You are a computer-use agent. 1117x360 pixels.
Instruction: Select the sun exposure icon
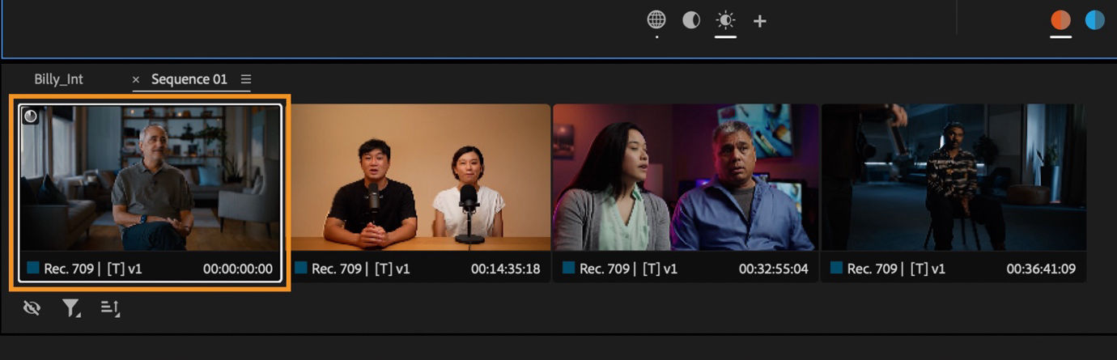click(x=725, y=20)
